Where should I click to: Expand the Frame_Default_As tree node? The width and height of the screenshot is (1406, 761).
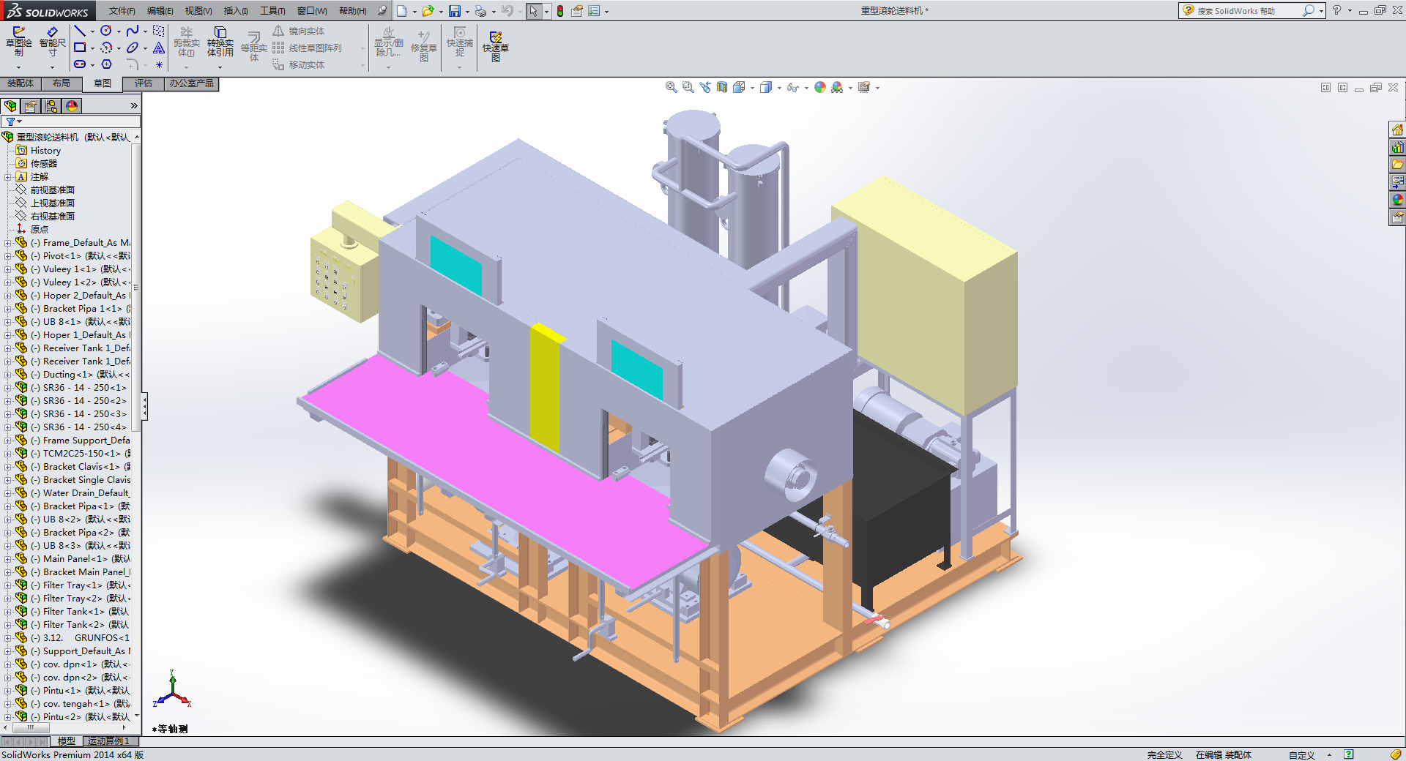[7, 243]
